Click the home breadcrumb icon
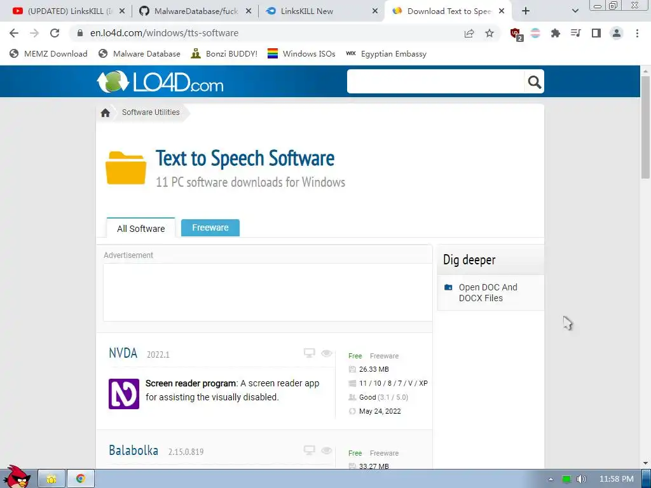The width and height of the screenshot is (651, 488). click(106, 112)
